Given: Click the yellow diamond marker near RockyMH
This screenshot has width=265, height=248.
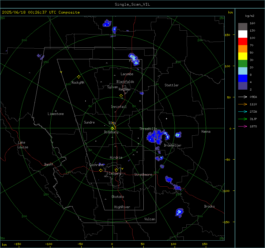Looking at the screenshot, I should click(79, 77).
